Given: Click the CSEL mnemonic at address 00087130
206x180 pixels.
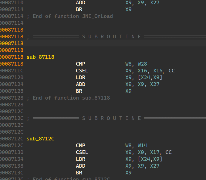Looking at the screenshot, I should click(x=82, y=152).
